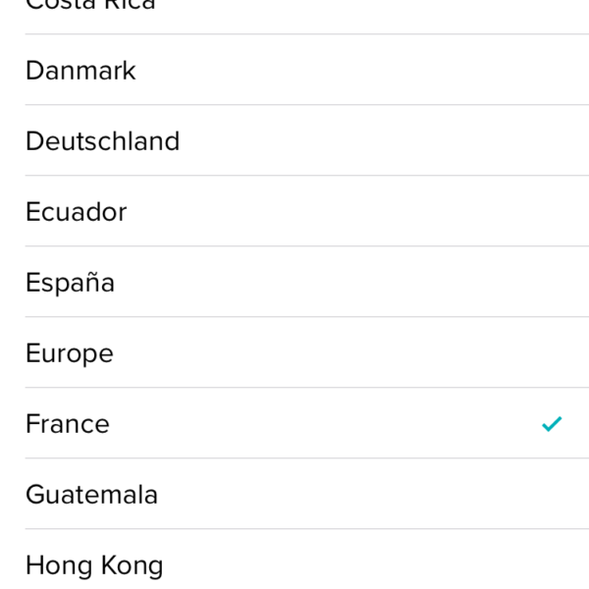589x589 pixels.
Task: Click the Ecuador text label
Action: tap(76, 212)
